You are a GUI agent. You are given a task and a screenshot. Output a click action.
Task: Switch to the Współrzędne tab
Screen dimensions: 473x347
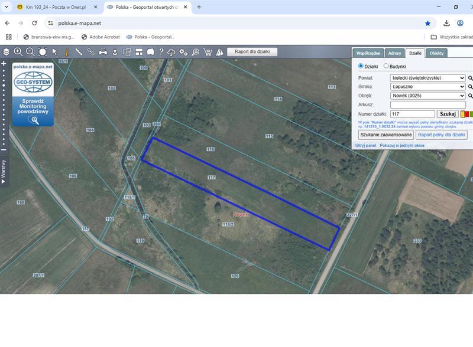(368, 53)
